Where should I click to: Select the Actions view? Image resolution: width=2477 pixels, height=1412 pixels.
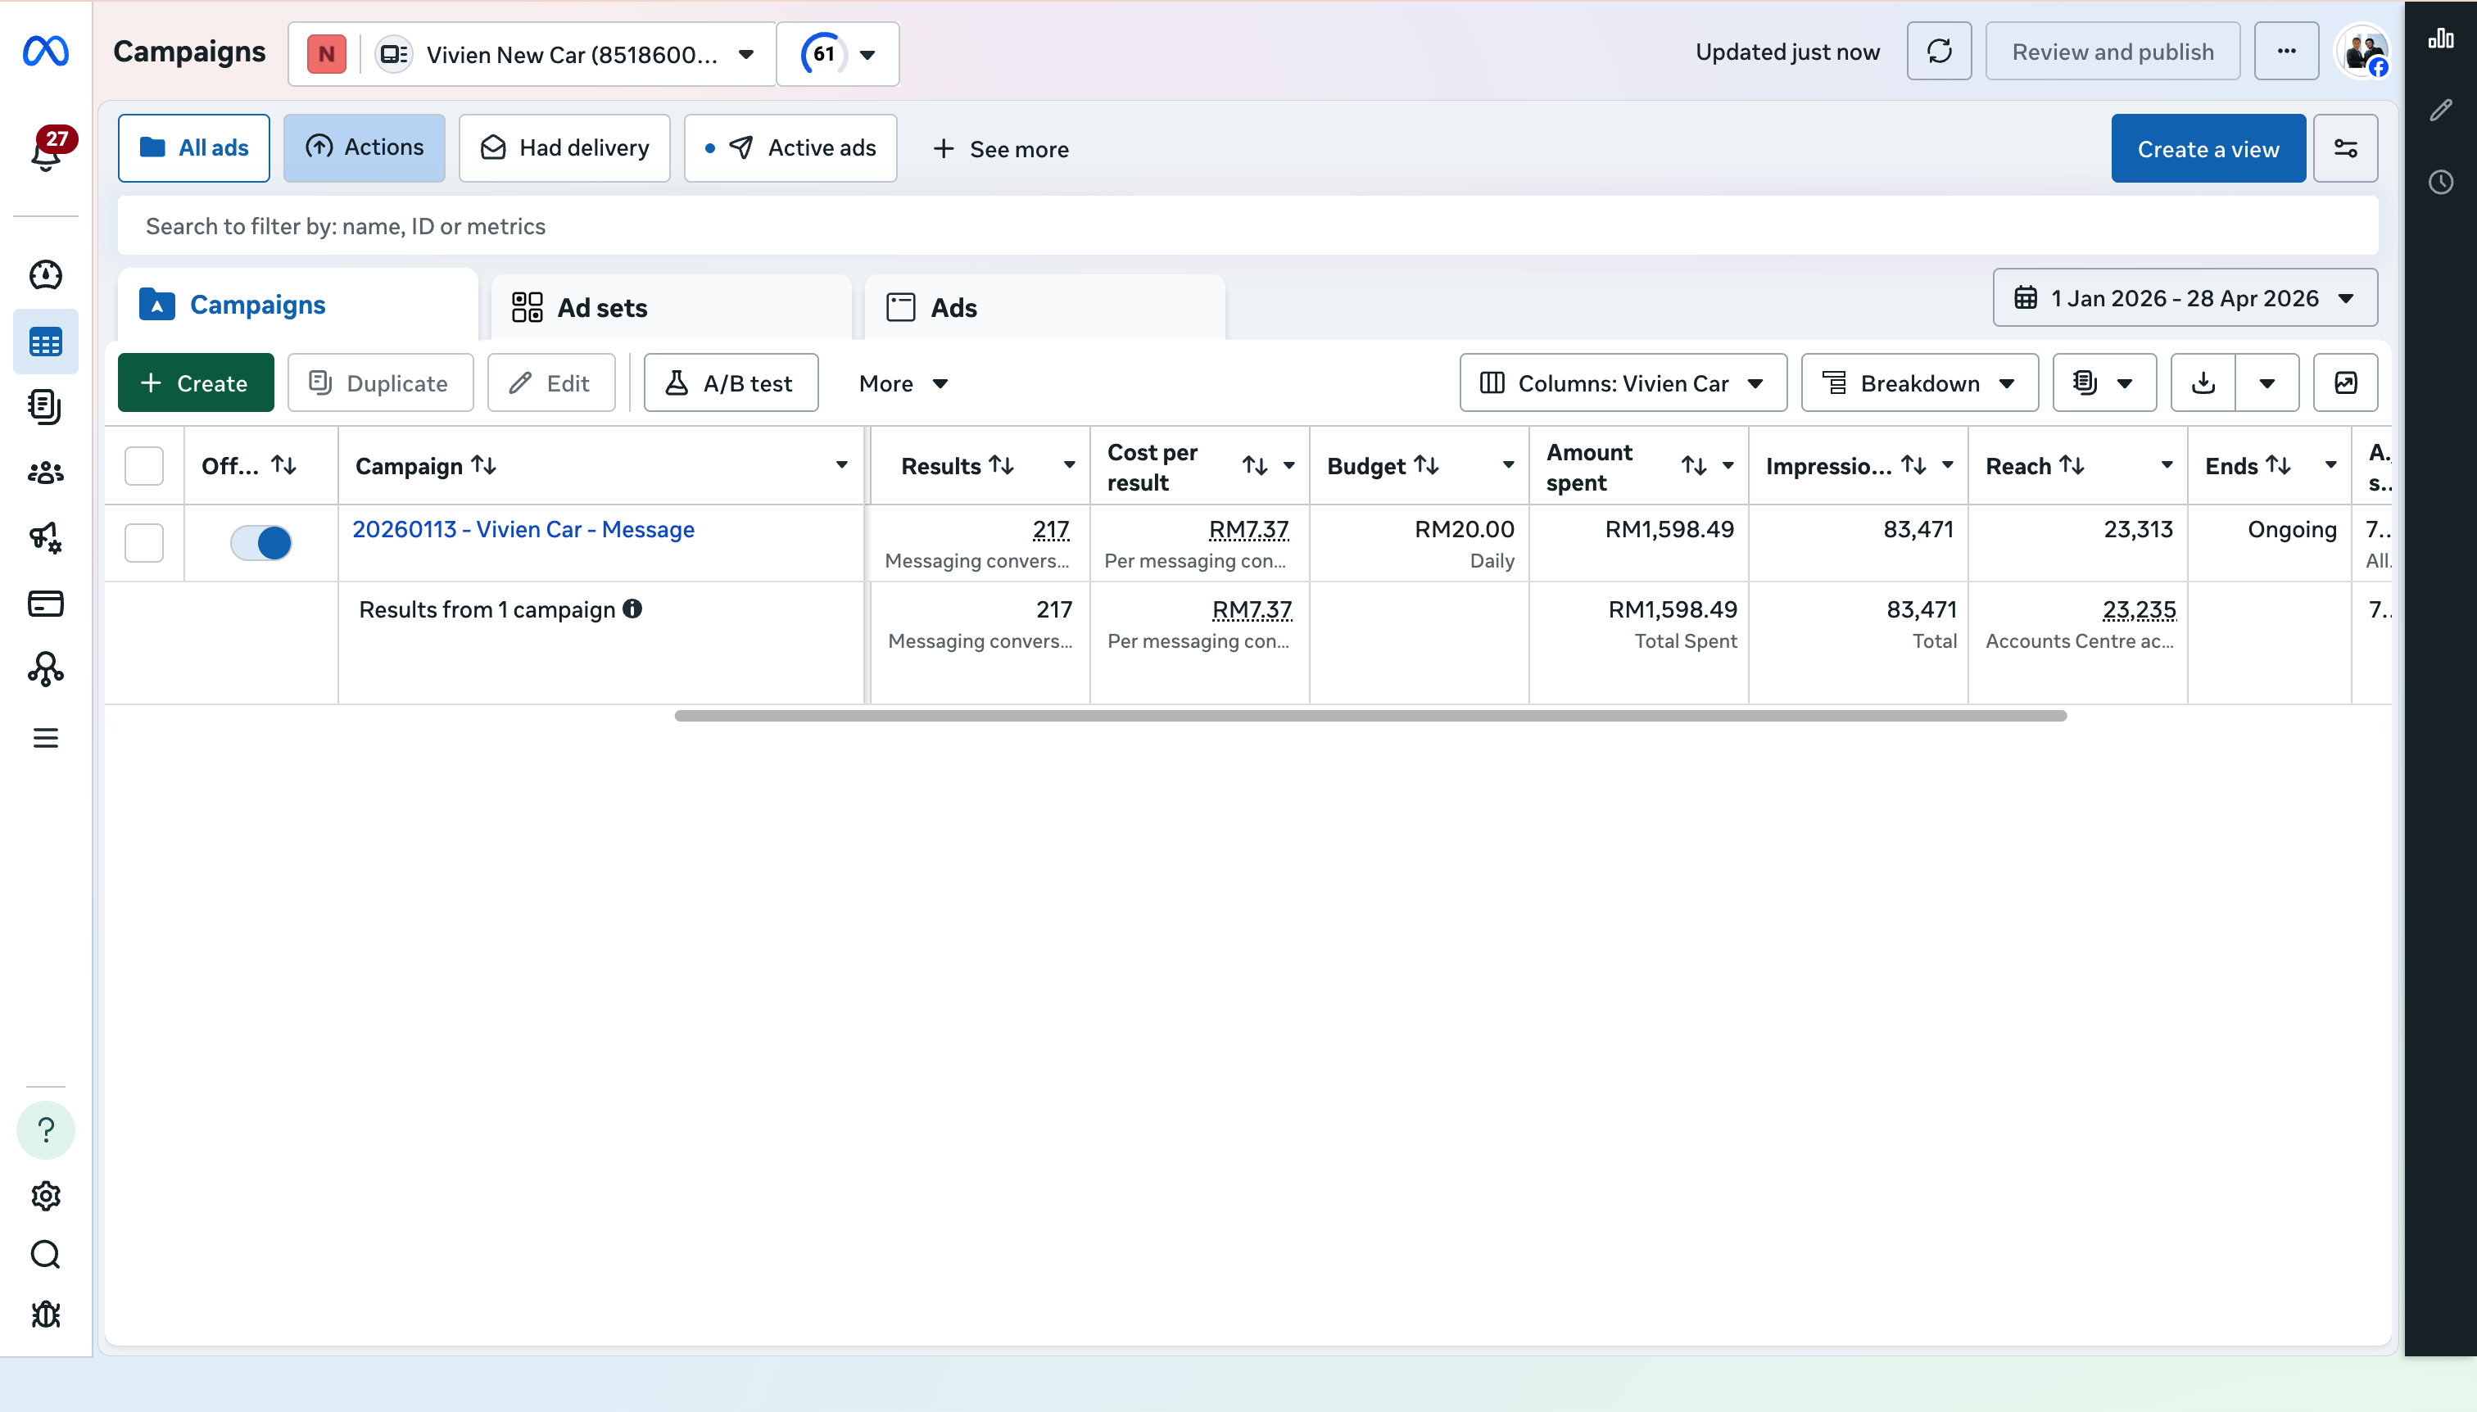[x=365, y=148]
